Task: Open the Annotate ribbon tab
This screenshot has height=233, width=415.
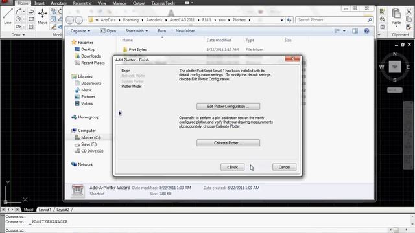Action: click(59, 3)
